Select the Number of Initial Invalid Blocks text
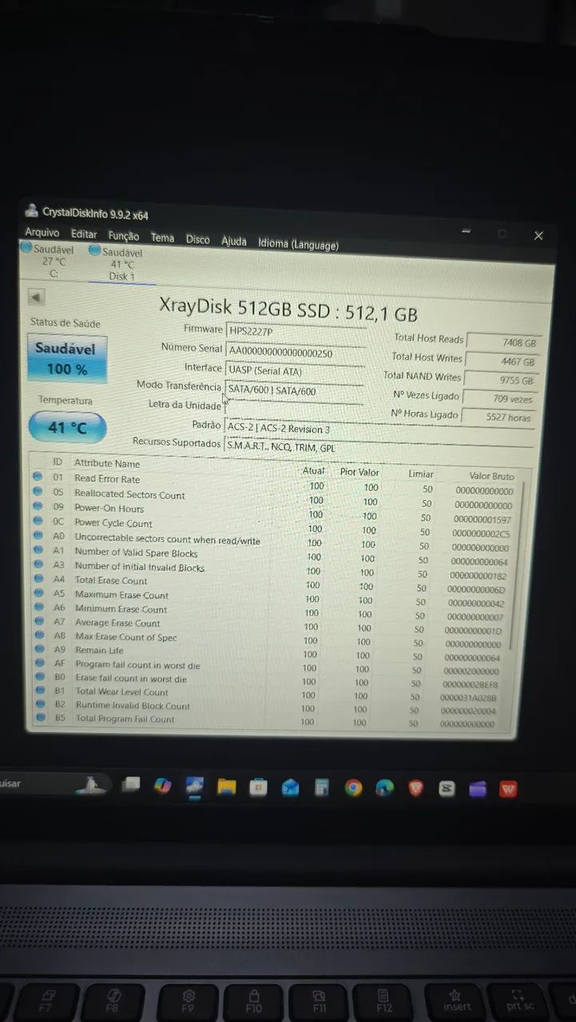The height and width of the screenshot is (1022, 576). point(139,566)
